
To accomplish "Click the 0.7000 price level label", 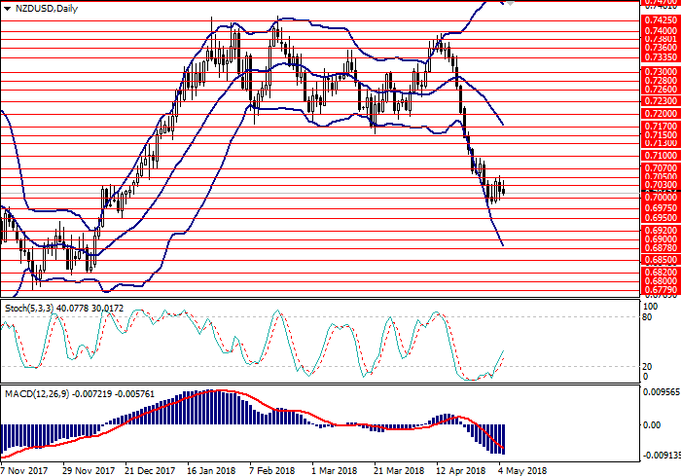I will point(658,196).
